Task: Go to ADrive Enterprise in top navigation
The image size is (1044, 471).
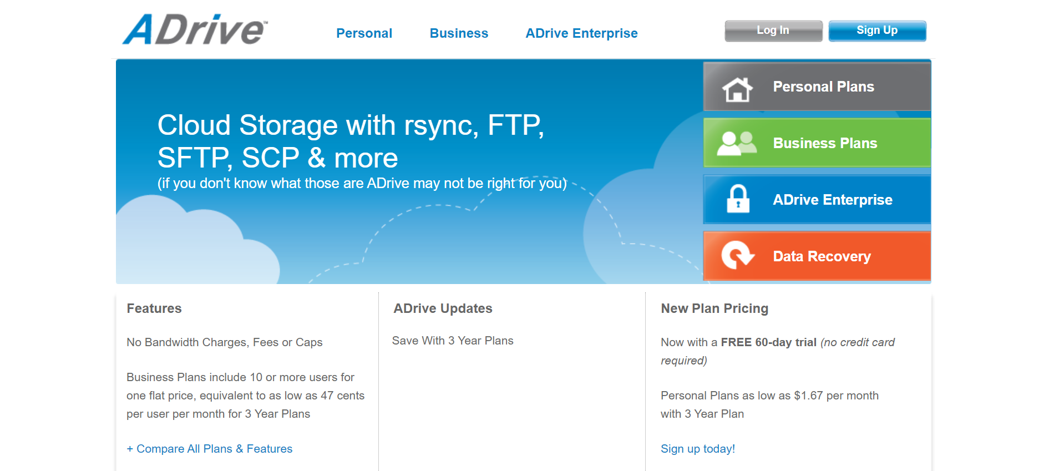Action: pos(581,33)
